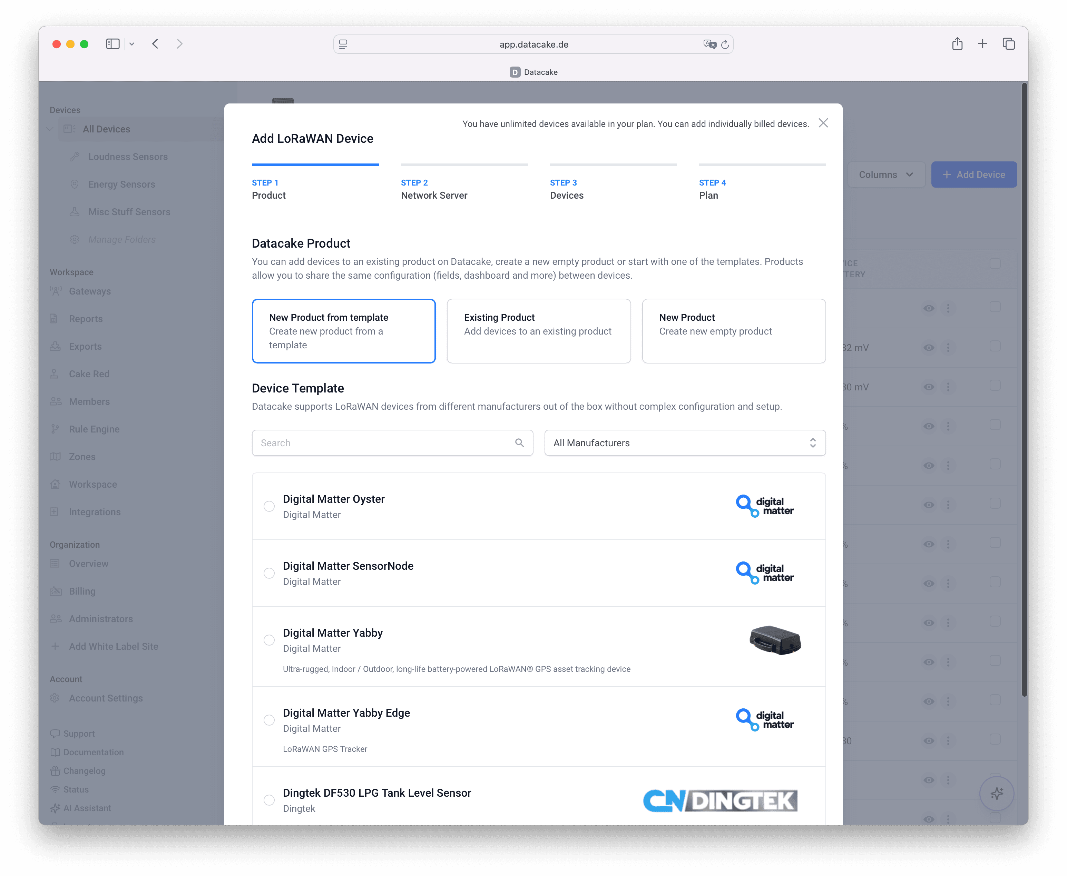
Task: Click the translate icon in the address bar
Action: click(x=709, y=44)
